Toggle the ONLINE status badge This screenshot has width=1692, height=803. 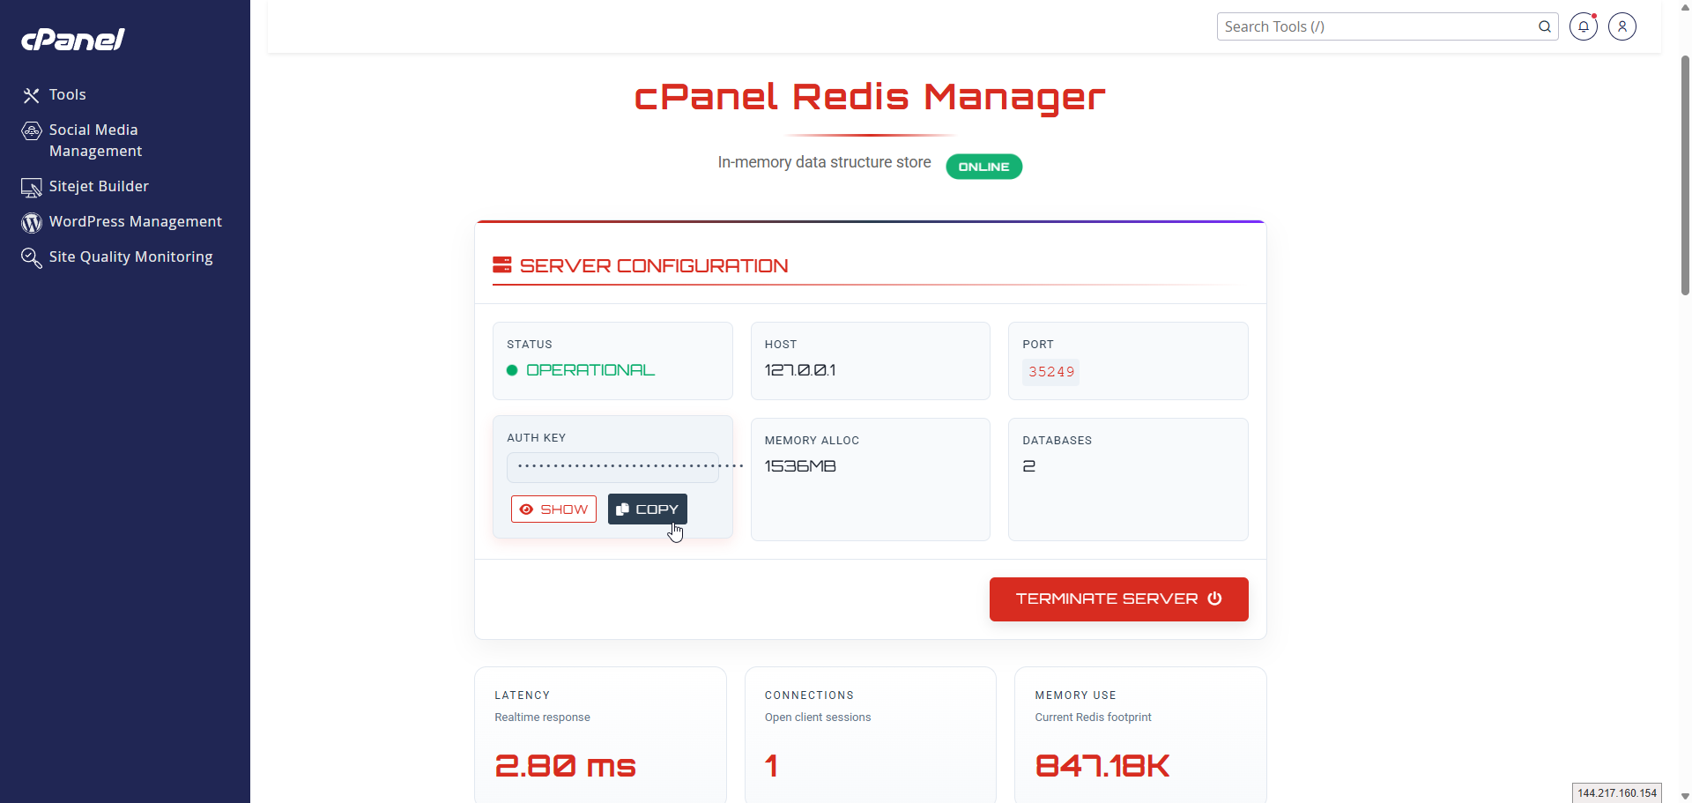pyautogui.click(x=983, y=166)
